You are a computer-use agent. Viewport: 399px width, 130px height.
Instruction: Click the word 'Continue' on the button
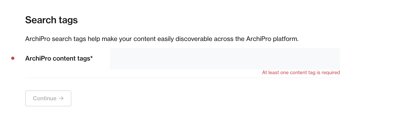tap(45, 98)
